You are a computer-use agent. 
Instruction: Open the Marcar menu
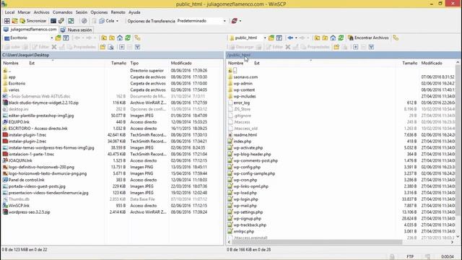point(24,12)
